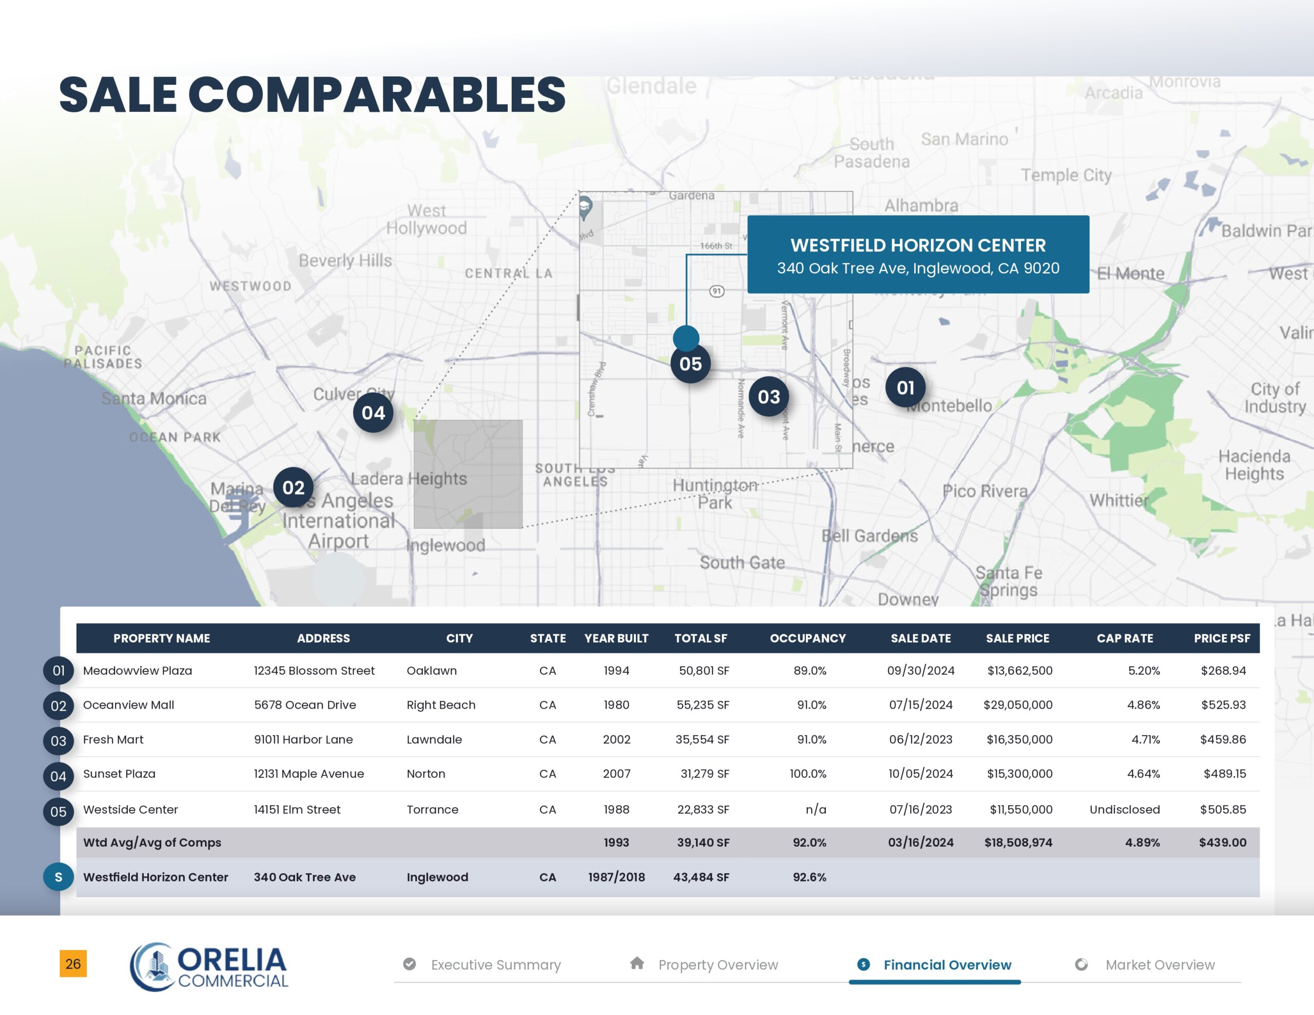
Task: Click the 03 row badge for Fresh Mart
Action: (x=59, y=740)
